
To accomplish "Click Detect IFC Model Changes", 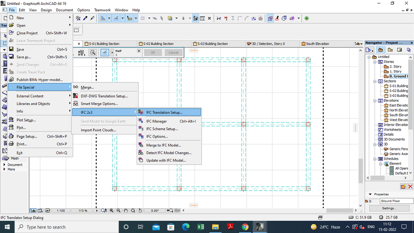I will (x=169, y=153).
